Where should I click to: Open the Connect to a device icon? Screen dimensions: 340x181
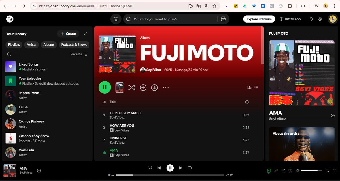tap(290, 171)
